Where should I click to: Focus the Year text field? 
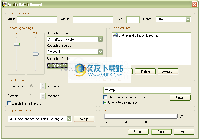coord(133,20)
